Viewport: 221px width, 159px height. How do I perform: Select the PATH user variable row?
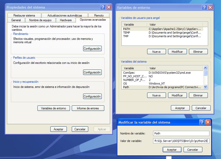(163, 29)
